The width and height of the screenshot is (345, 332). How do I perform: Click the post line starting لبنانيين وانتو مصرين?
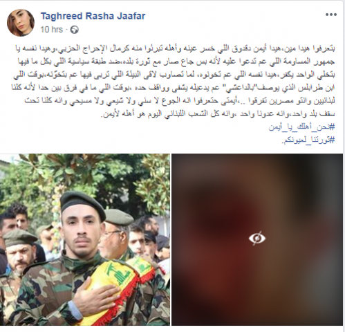pos(180,101)
